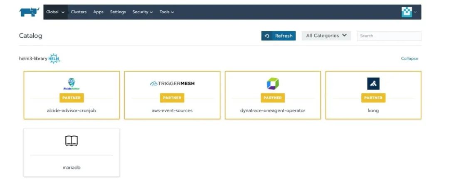Open the All Categories dropdown
Image resolution: width=449 pixels, height=183 pixels.
coord(326,36)
